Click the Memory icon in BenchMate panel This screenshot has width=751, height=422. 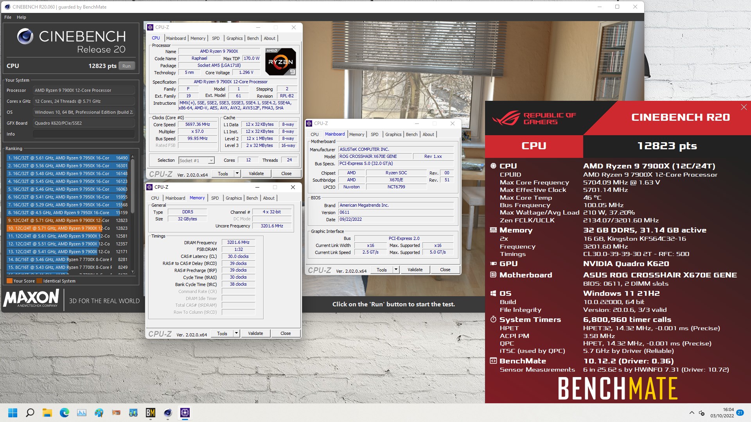[493, 230]
